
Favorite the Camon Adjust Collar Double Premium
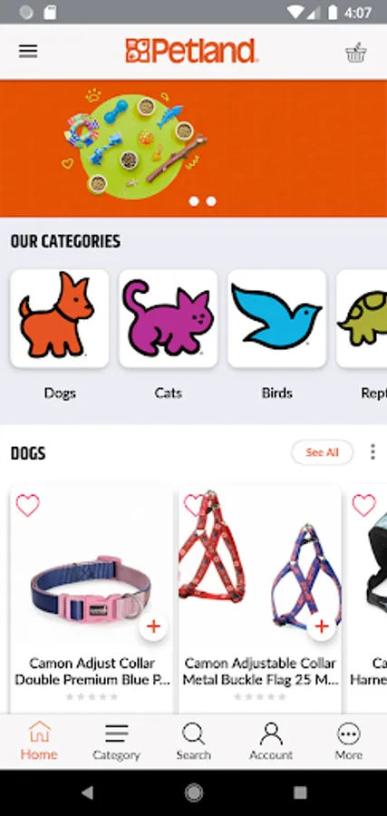[x=27, y=505]
